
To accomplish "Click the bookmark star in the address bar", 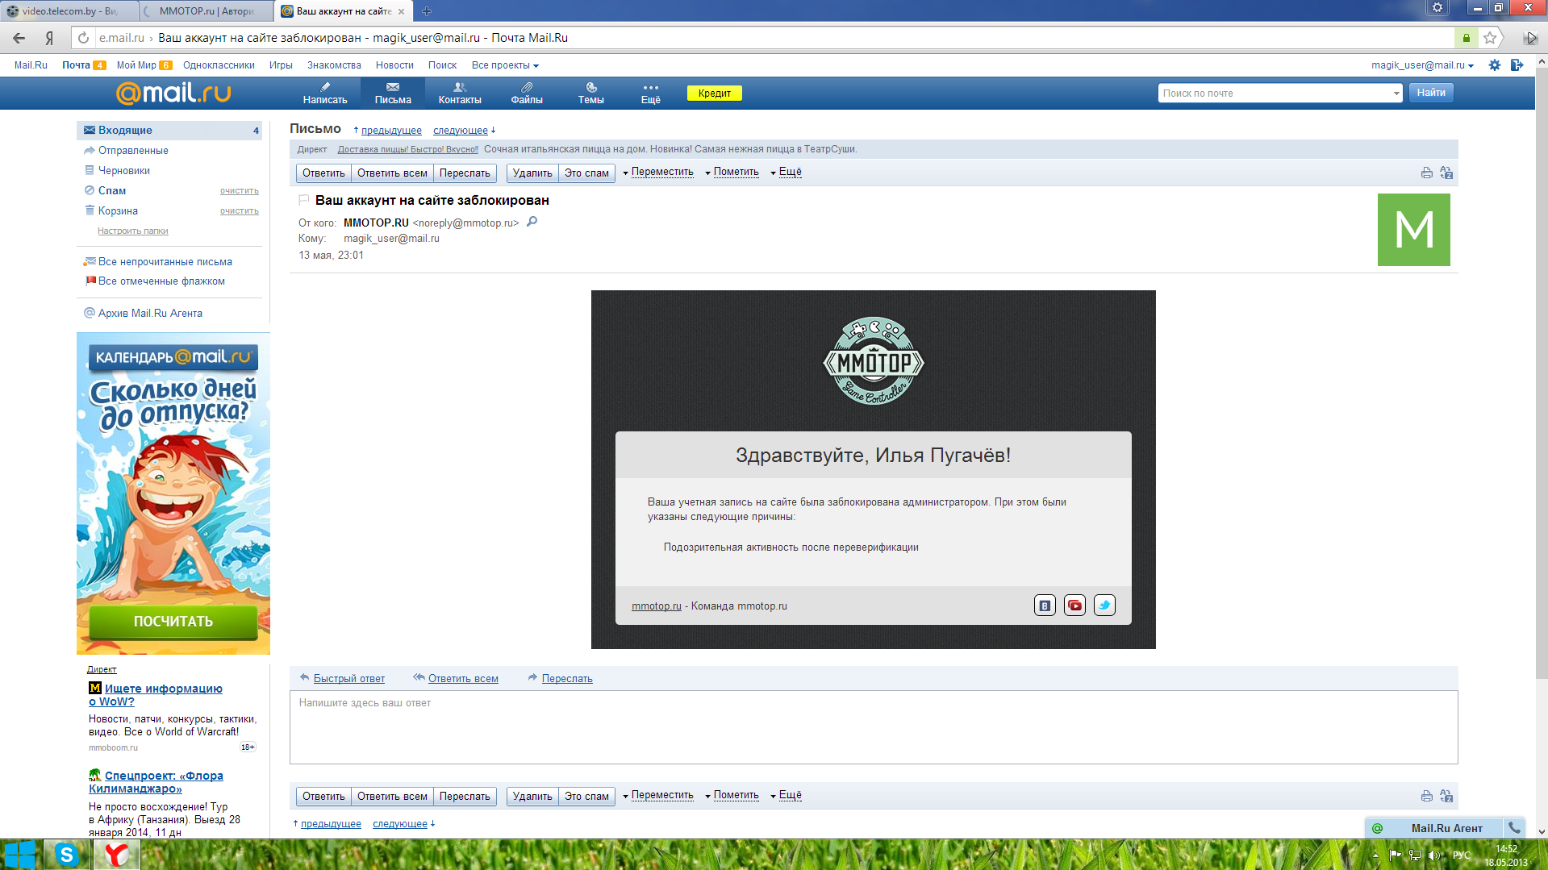I will [1490, 38].
